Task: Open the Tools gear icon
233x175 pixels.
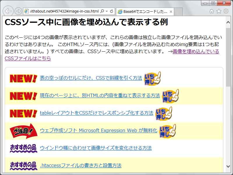Action: [226, 11]
